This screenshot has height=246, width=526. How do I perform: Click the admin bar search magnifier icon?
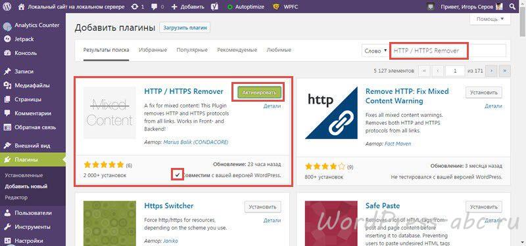coord(512,7)
